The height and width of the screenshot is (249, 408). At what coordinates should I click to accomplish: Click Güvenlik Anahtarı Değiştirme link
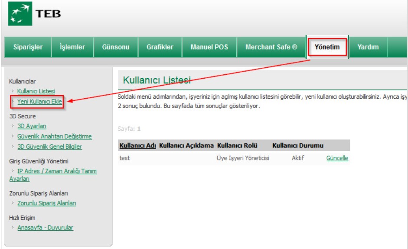(54, 136)
